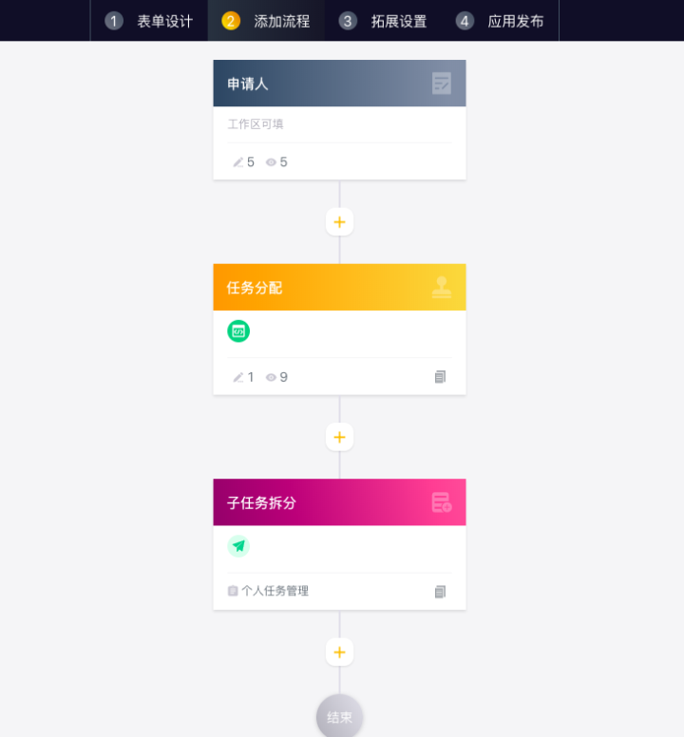Add a node below 申请人 with plus button
Viewport: 684px width, 737px height.
(x=339, y=222)
